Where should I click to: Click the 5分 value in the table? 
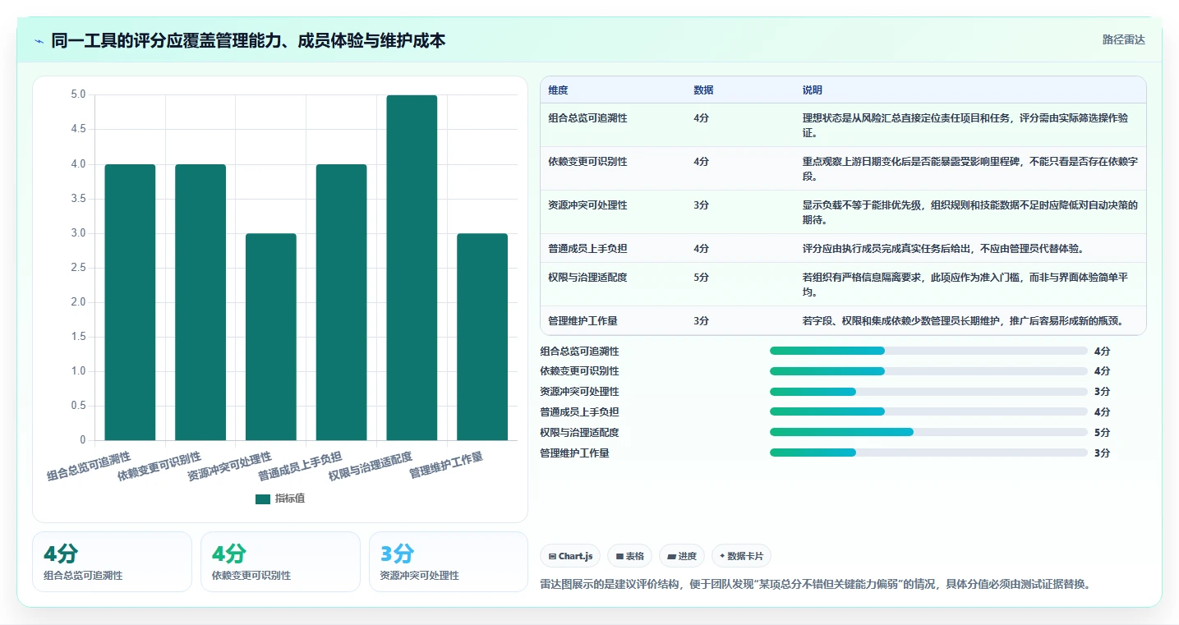click(x=701, y=278)
